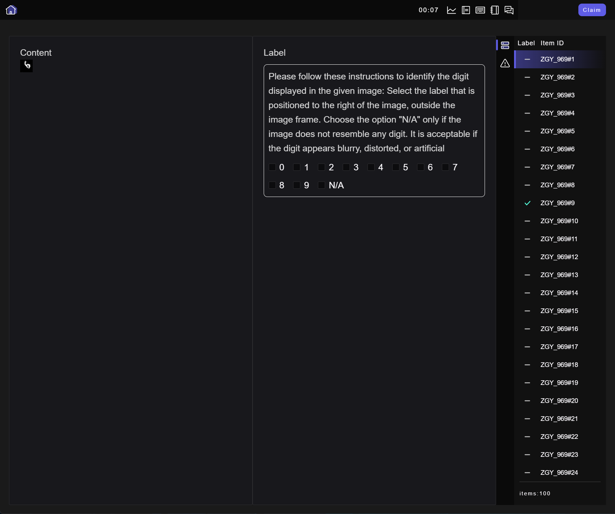Click the Item ID column header
Screen dimensions: 615x514
tap(552, 43)
